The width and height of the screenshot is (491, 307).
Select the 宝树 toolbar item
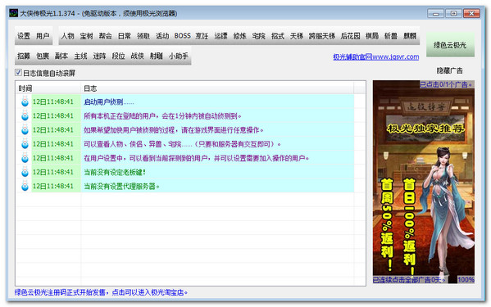point(86,36)
